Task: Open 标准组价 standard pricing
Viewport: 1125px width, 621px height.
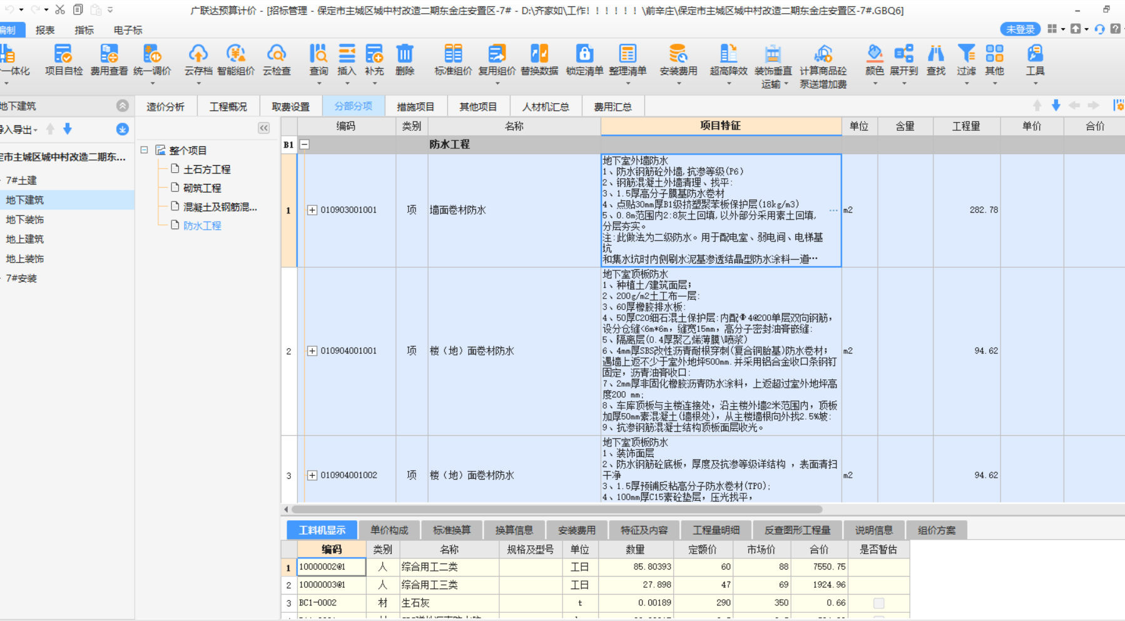Action: point(453,61)
